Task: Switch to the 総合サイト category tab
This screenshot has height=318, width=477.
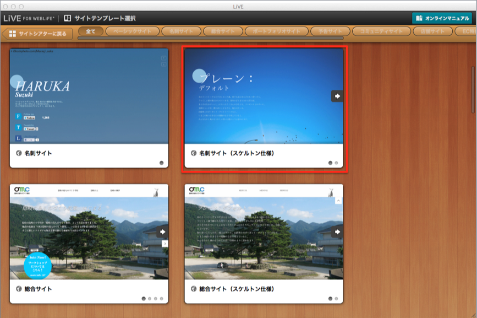Action: 223,31
